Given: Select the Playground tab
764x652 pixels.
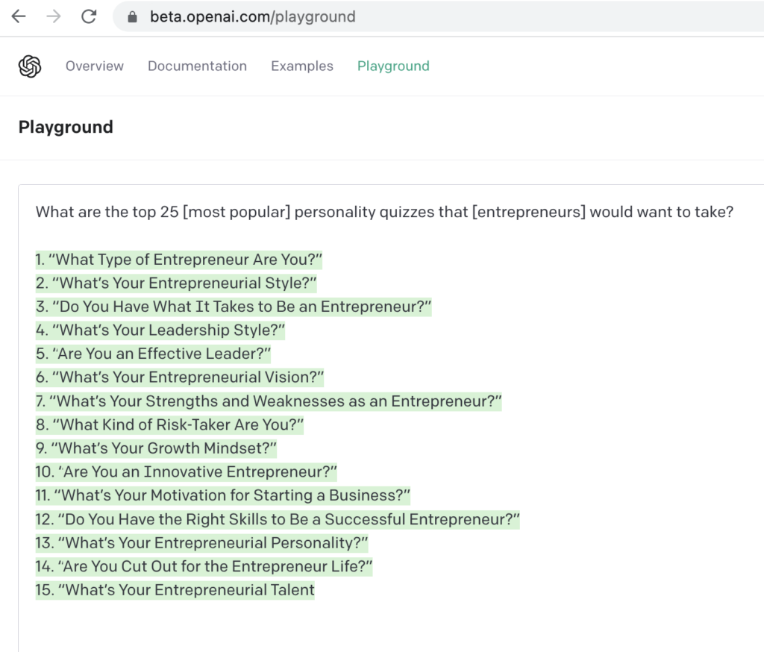Looking at the screenshot, I should tap(393, 66).
